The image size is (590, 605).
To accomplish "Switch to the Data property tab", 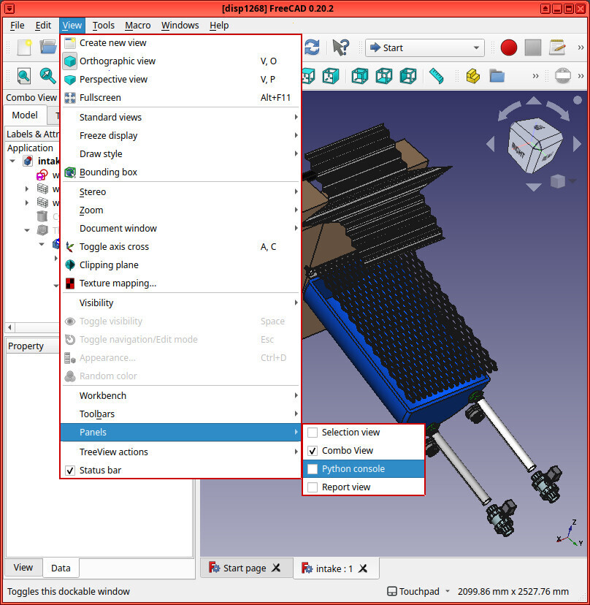I will click(x=61, y=568).
